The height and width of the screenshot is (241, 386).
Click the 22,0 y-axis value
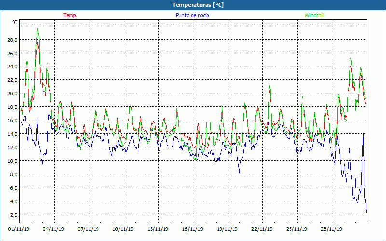(13, 80)
